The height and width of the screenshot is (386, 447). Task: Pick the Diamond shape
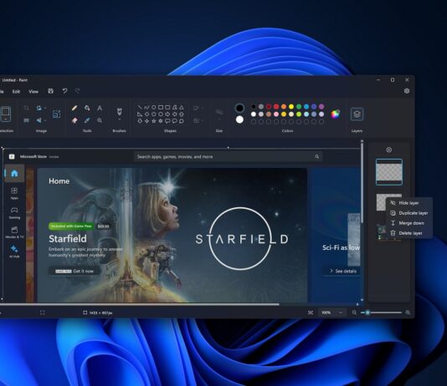click(x=146, y=114)
